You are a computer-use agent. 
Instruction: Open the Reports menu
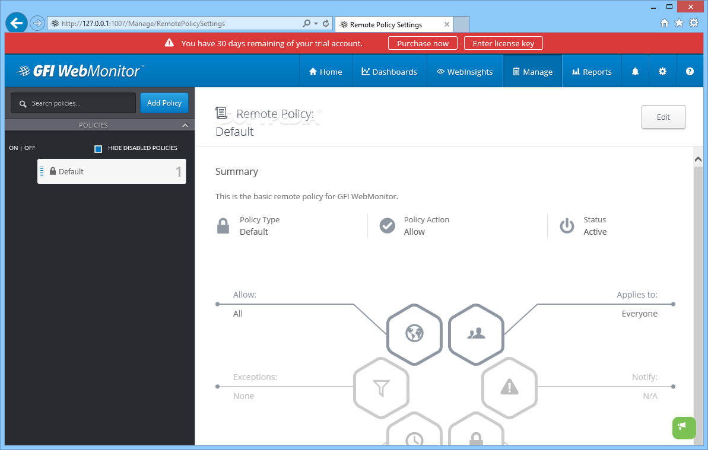[592, 72]
